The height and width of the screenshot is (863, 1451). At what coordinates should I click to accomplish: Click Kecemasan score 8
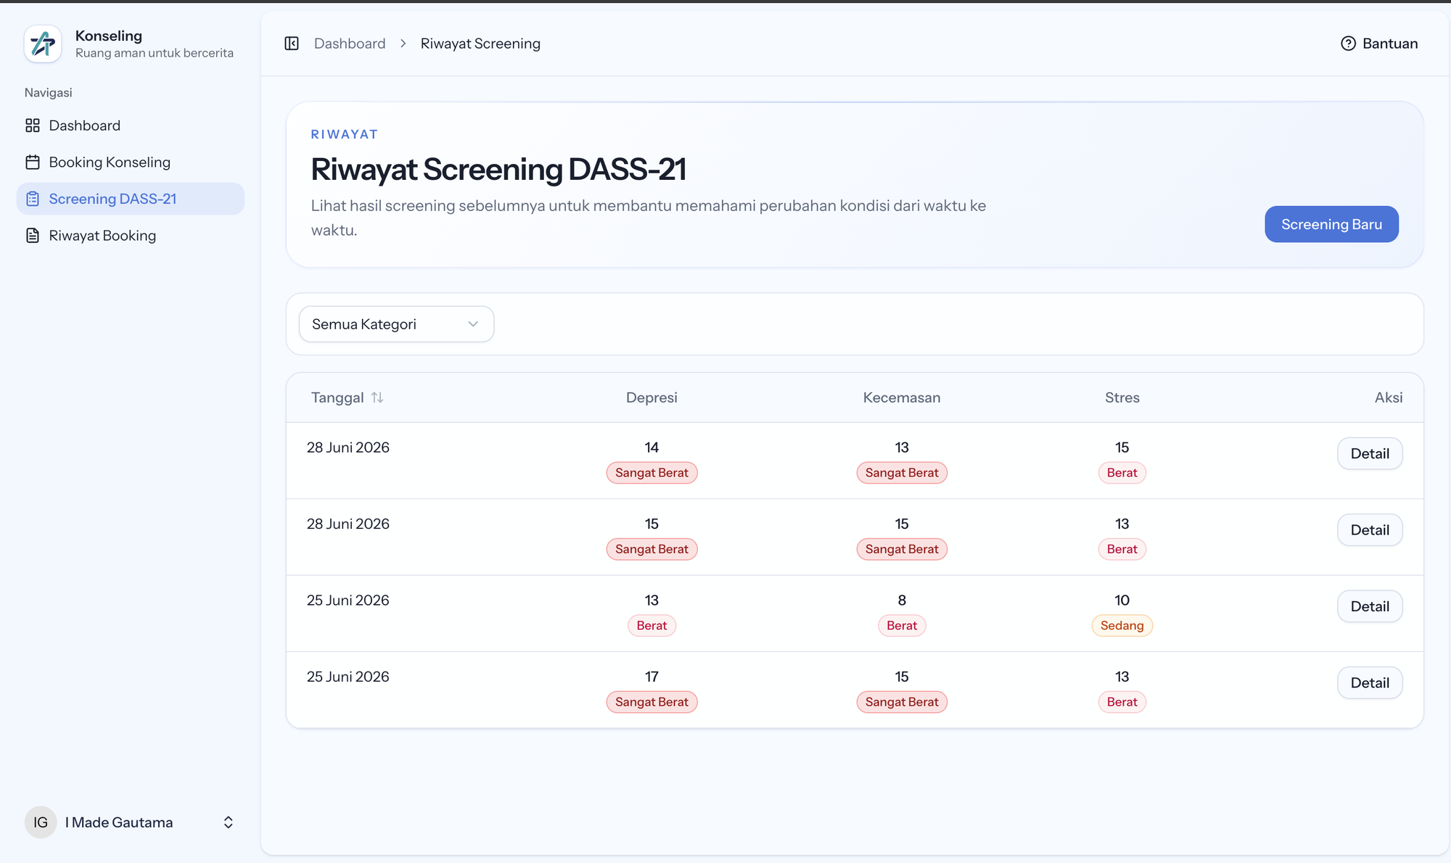coord(902,600)
